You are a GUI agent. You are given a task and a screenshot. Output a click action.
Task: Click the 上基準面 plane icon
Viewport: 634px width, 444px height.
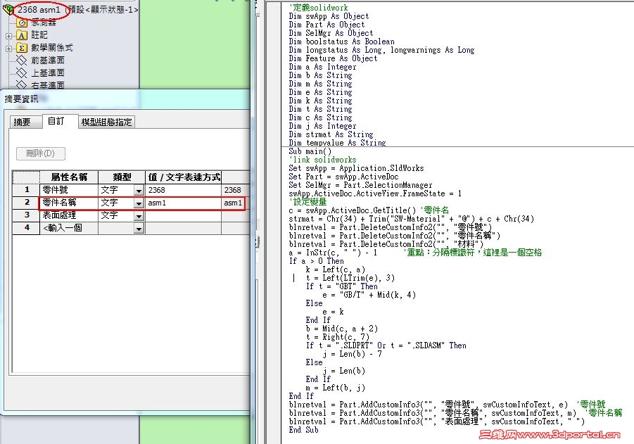(21, 73)
